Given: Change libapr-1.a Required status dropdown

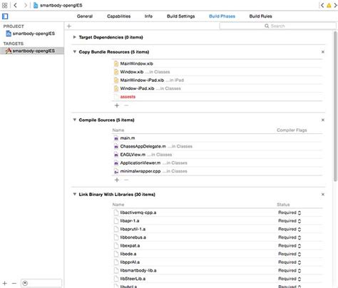Looking at the screenshot, I should click(290, 221).
